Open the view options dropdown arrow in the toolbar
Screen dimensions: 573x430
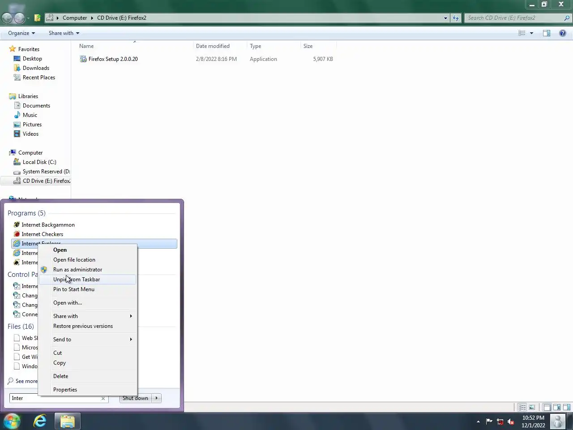pos(532,33)
